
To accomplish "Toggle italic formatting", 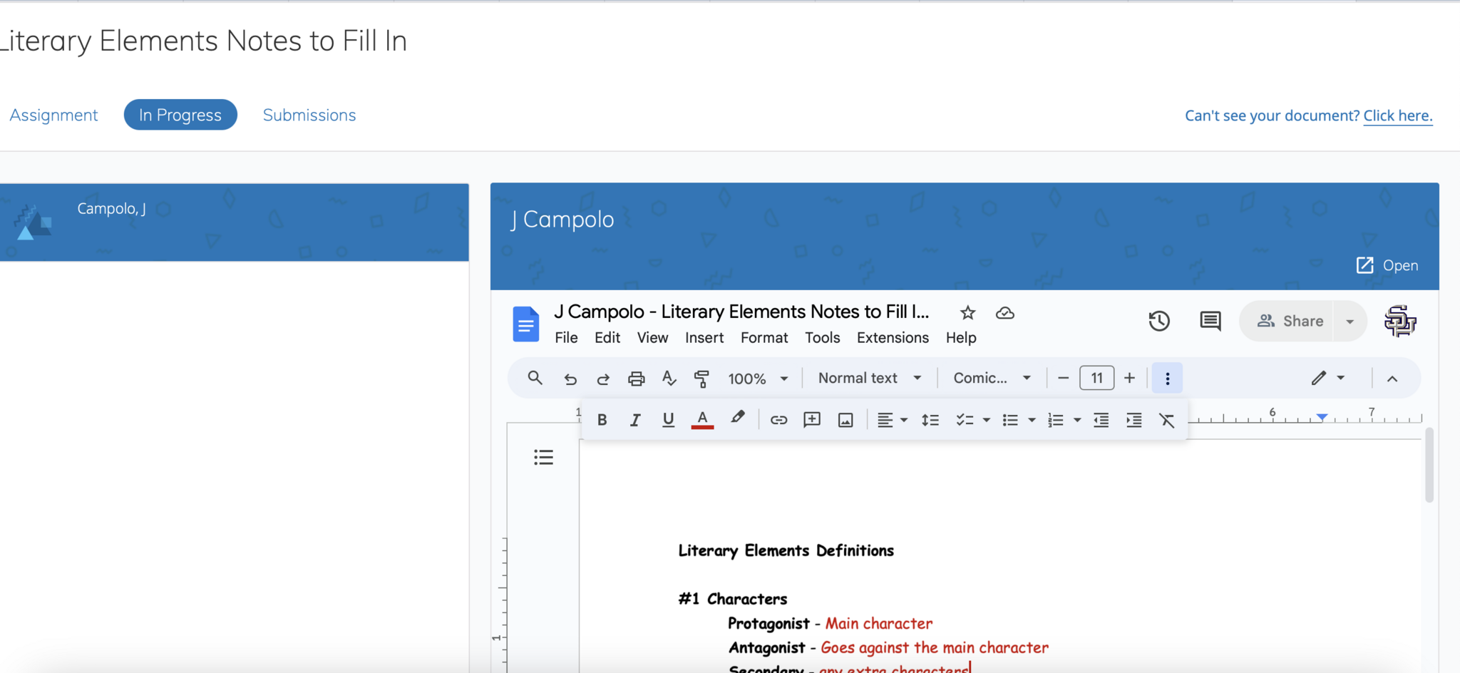I will 634,420.
